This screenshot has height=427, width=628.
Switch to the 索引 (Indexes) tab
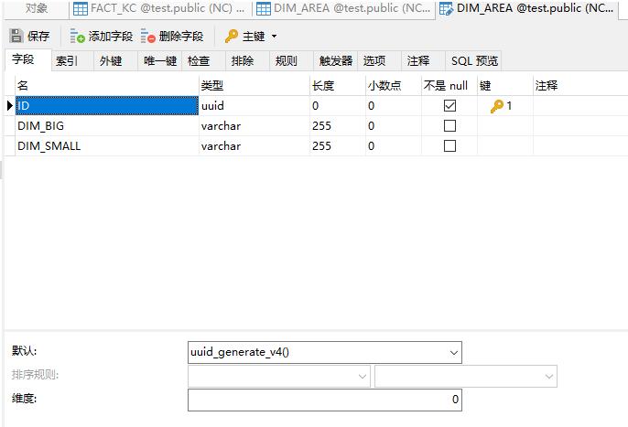coord(67,61)
